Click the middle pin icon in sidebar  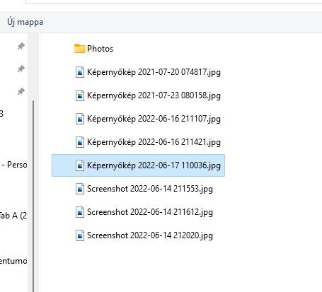(x=21, y=69)
